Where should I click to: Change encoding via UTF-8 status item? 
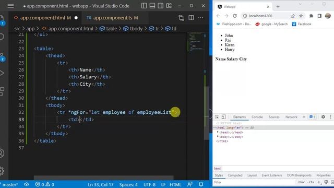(x=149, y=184)
